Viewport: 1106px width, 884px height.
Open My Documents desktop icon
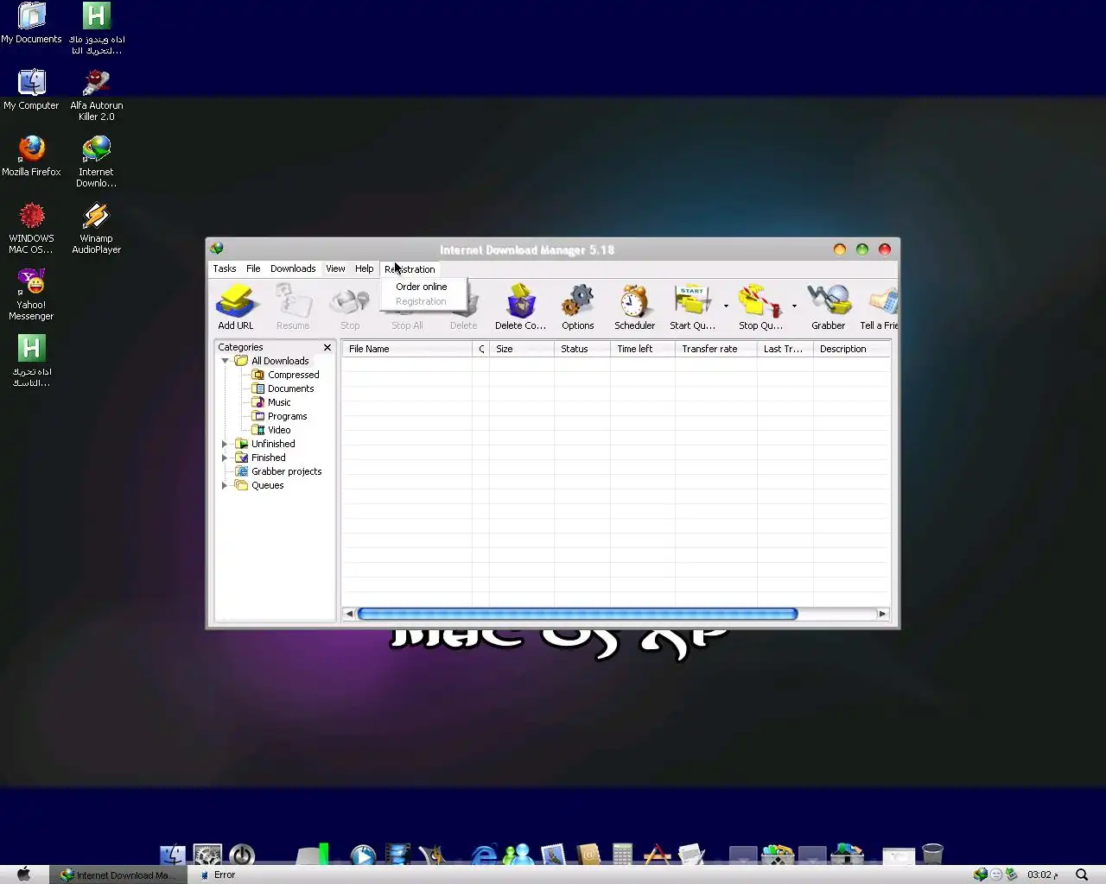[x=31, y=23]
